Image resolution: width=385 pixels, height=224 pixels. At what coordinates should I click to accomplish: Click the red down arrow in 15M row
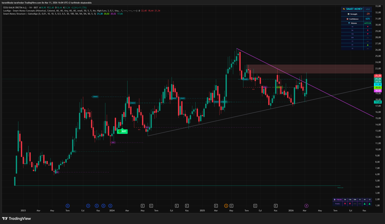tap(368, 34)
